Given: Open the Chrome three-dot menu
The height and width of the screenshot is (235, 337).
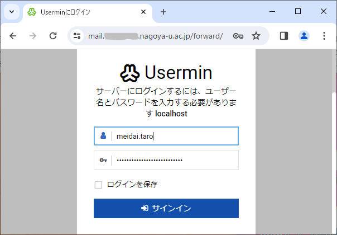Looking at the screenshot, I should [324, 36].
